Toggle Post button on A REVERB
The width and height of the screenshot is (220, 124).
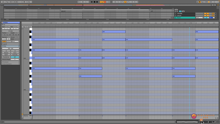point(213,13)
